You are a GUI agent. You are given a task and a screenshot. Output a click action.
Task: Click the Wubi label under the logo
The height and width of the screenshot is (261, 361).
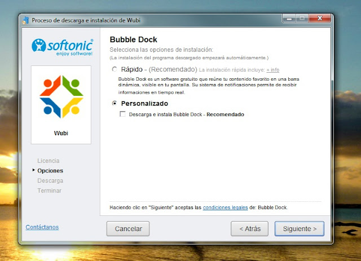(x=61, y=133)
